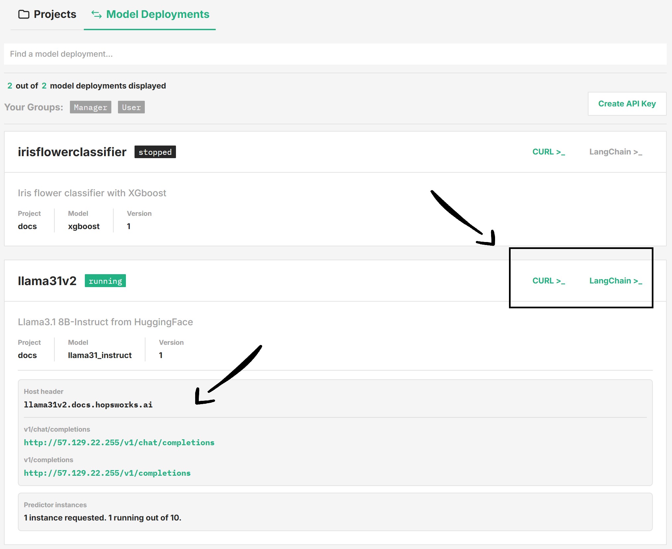The image size is (672, 549).
Task: Expand the irisflowerclassifier deployment title
Action: point(72,152)
